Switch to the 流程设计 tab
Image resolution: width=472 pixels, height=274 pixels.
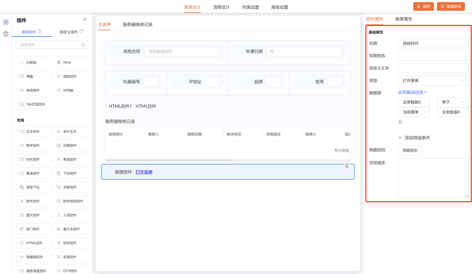tap(221, 7)
